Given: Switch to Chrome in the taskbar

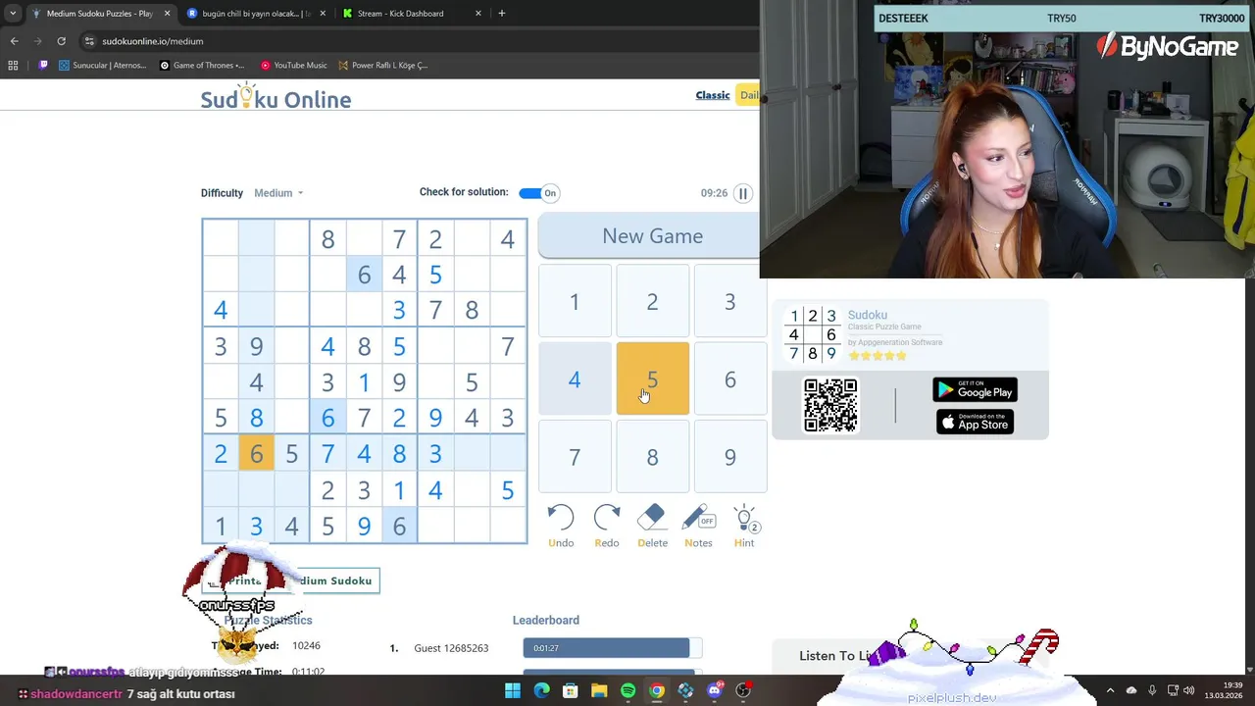Looking at the screenshot, I should [x=657, y=691].
